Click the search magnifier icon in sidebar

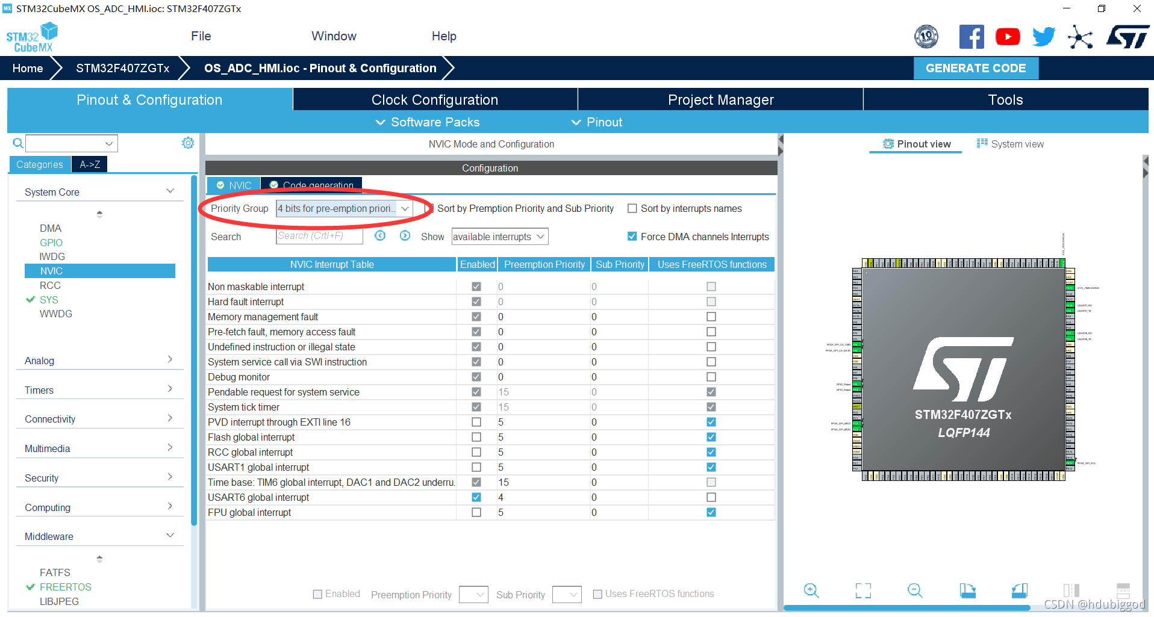click(18, 143)
